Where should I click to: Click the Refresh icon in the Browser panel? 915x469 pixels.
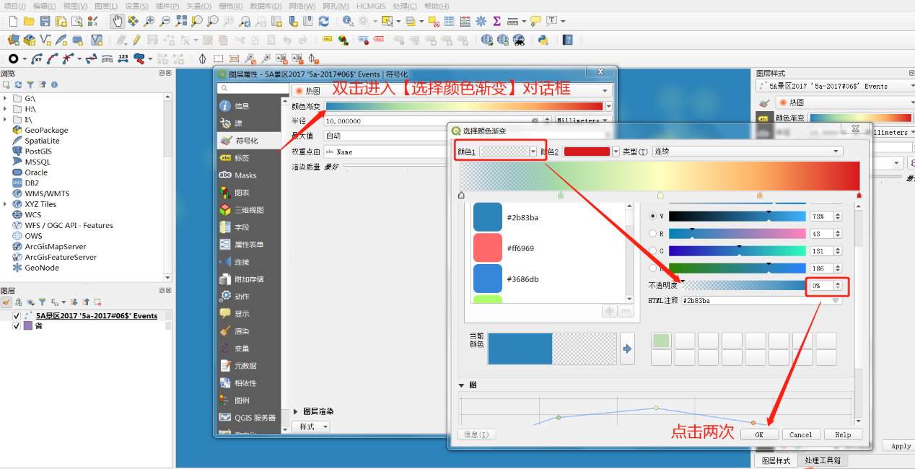[x=18, y=84]
